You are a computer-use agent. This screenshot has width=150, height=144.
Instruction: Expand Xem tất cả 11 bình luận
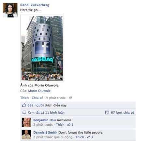click(46, 112)
